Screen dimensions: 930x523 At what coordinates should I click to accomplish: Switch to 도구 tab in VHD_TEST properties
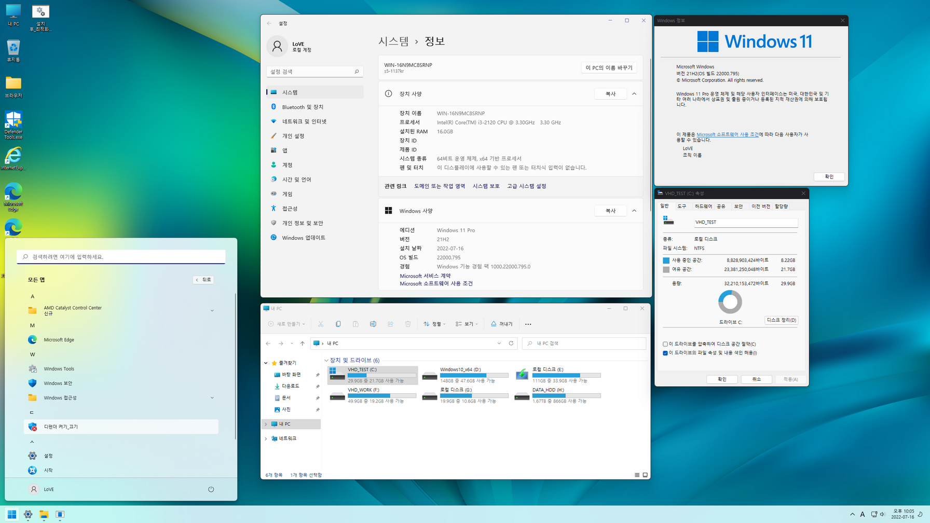point(681,207)
